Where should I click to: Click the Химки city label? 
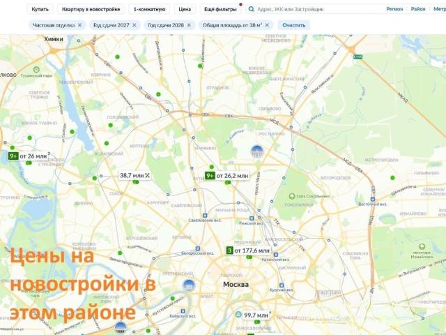point(54,39)
